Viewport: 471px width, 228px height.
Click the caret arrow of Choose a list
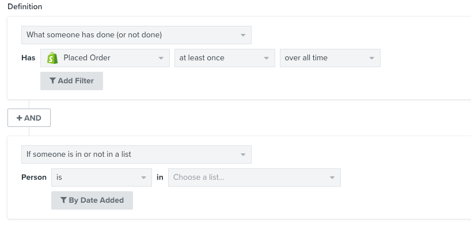coord(332,177)
